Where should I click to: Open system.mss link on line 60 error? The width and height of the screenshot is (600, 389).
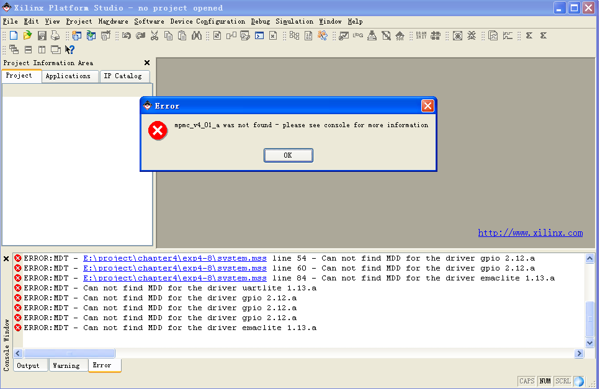coord(175,268)
